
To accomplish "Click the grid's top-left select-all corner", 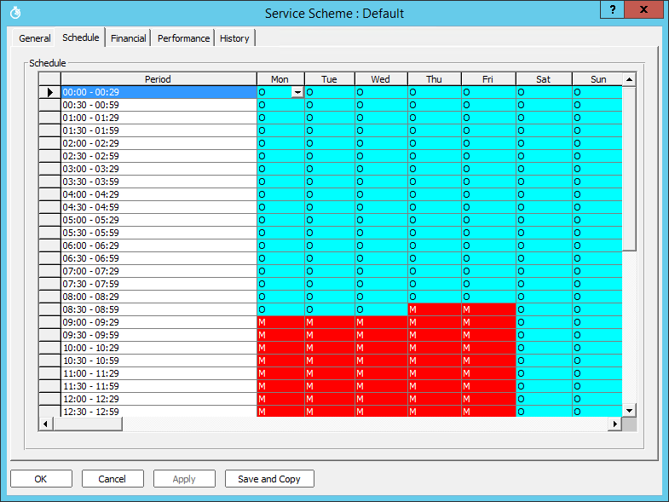I will (50, 79).
